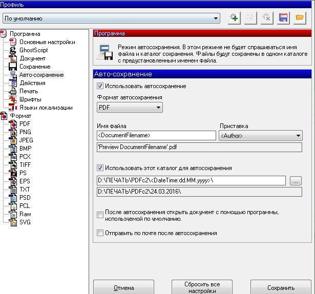Toggle 'Использовать этот каталог для автосохранения' checkbox
This screenshot has height=294, width=315.
click(100, 168)
